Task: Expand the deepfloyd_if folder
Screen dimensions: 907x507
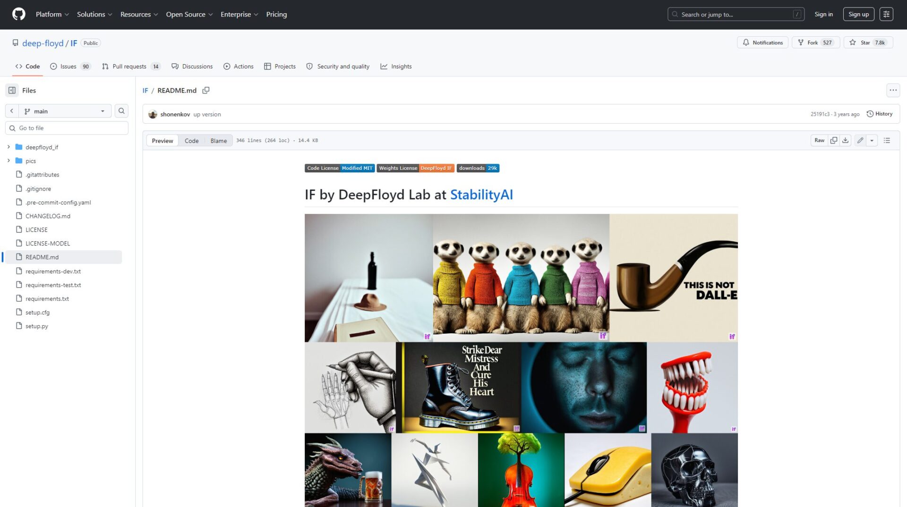Action: tap(9, 147)
